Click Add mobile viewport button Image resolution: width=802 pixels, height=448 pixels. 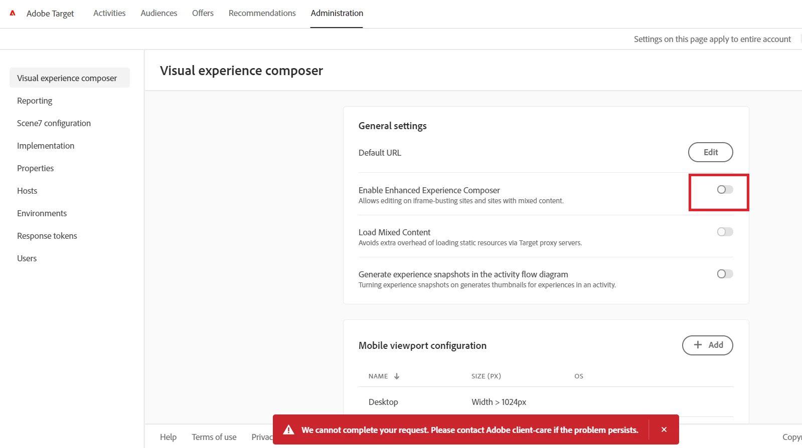(x=707, y=345)
